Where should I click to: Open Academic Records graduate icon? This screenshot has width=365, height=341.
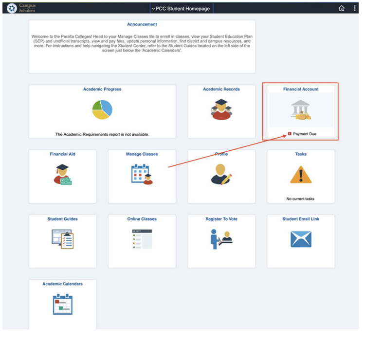click(x=221, y=109)
